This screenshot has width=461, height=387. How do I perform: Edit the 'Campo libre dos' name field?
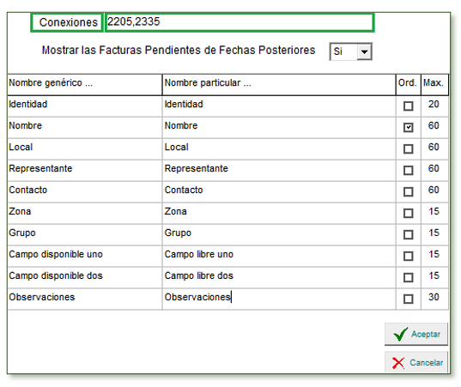click(x=279, y=277)
